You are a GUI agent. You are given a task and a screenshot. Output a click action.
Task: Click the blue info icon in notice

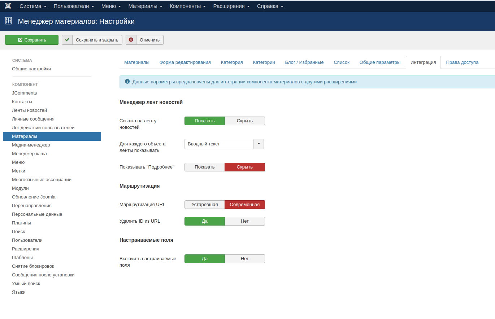click(127, 82)
